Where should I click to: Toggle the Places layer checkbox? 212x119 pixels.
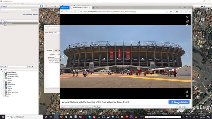(x=4, y=78)
